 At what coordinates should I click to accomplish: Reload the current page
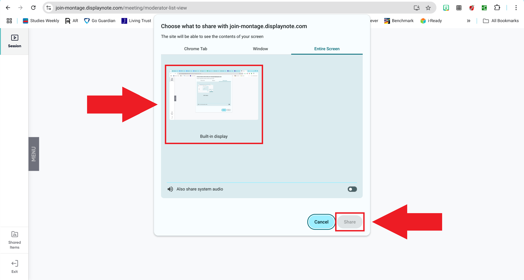pos(33,8)
